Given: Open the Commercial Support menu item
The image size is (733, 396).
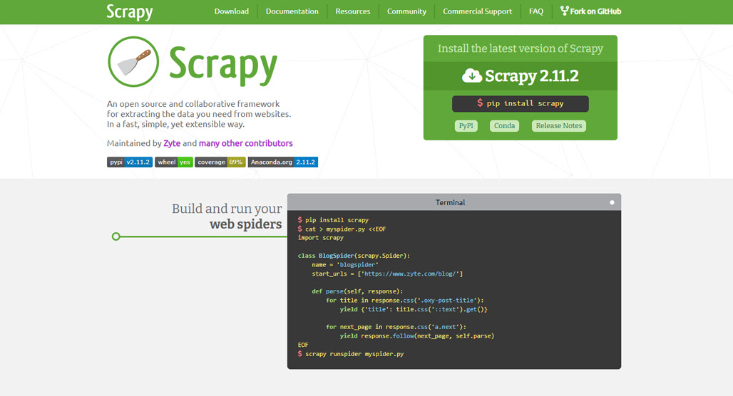Looking at the screenshot, I should click(x=477, y=11).
